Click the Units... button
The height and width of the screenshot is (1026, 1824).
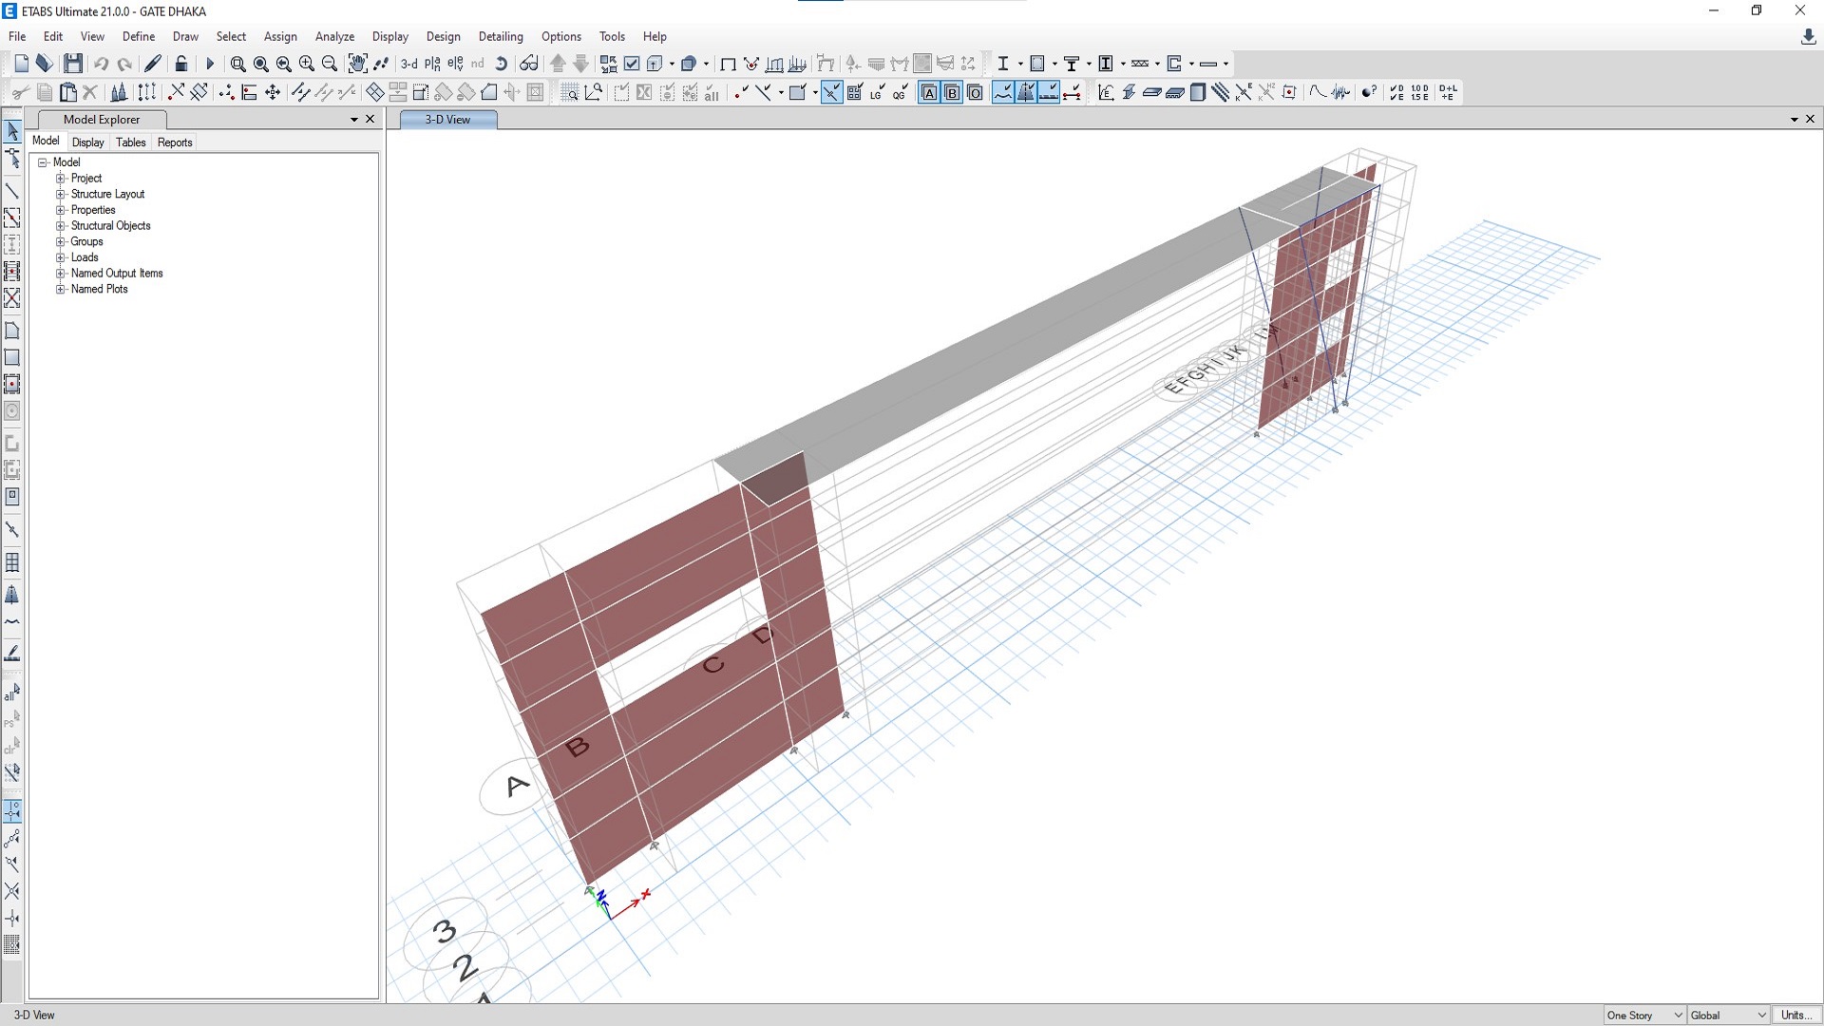(x=1795, y=1016)
